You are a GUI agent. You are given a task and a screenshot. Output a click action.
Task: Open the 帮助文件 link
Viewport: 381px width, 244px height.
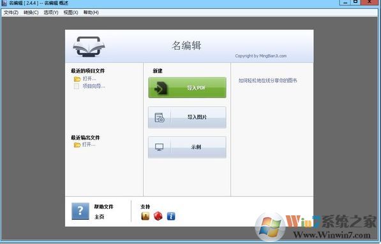coord(104,206)
